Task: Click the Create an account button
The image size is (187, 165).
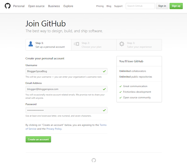Action: coord(38,140)
